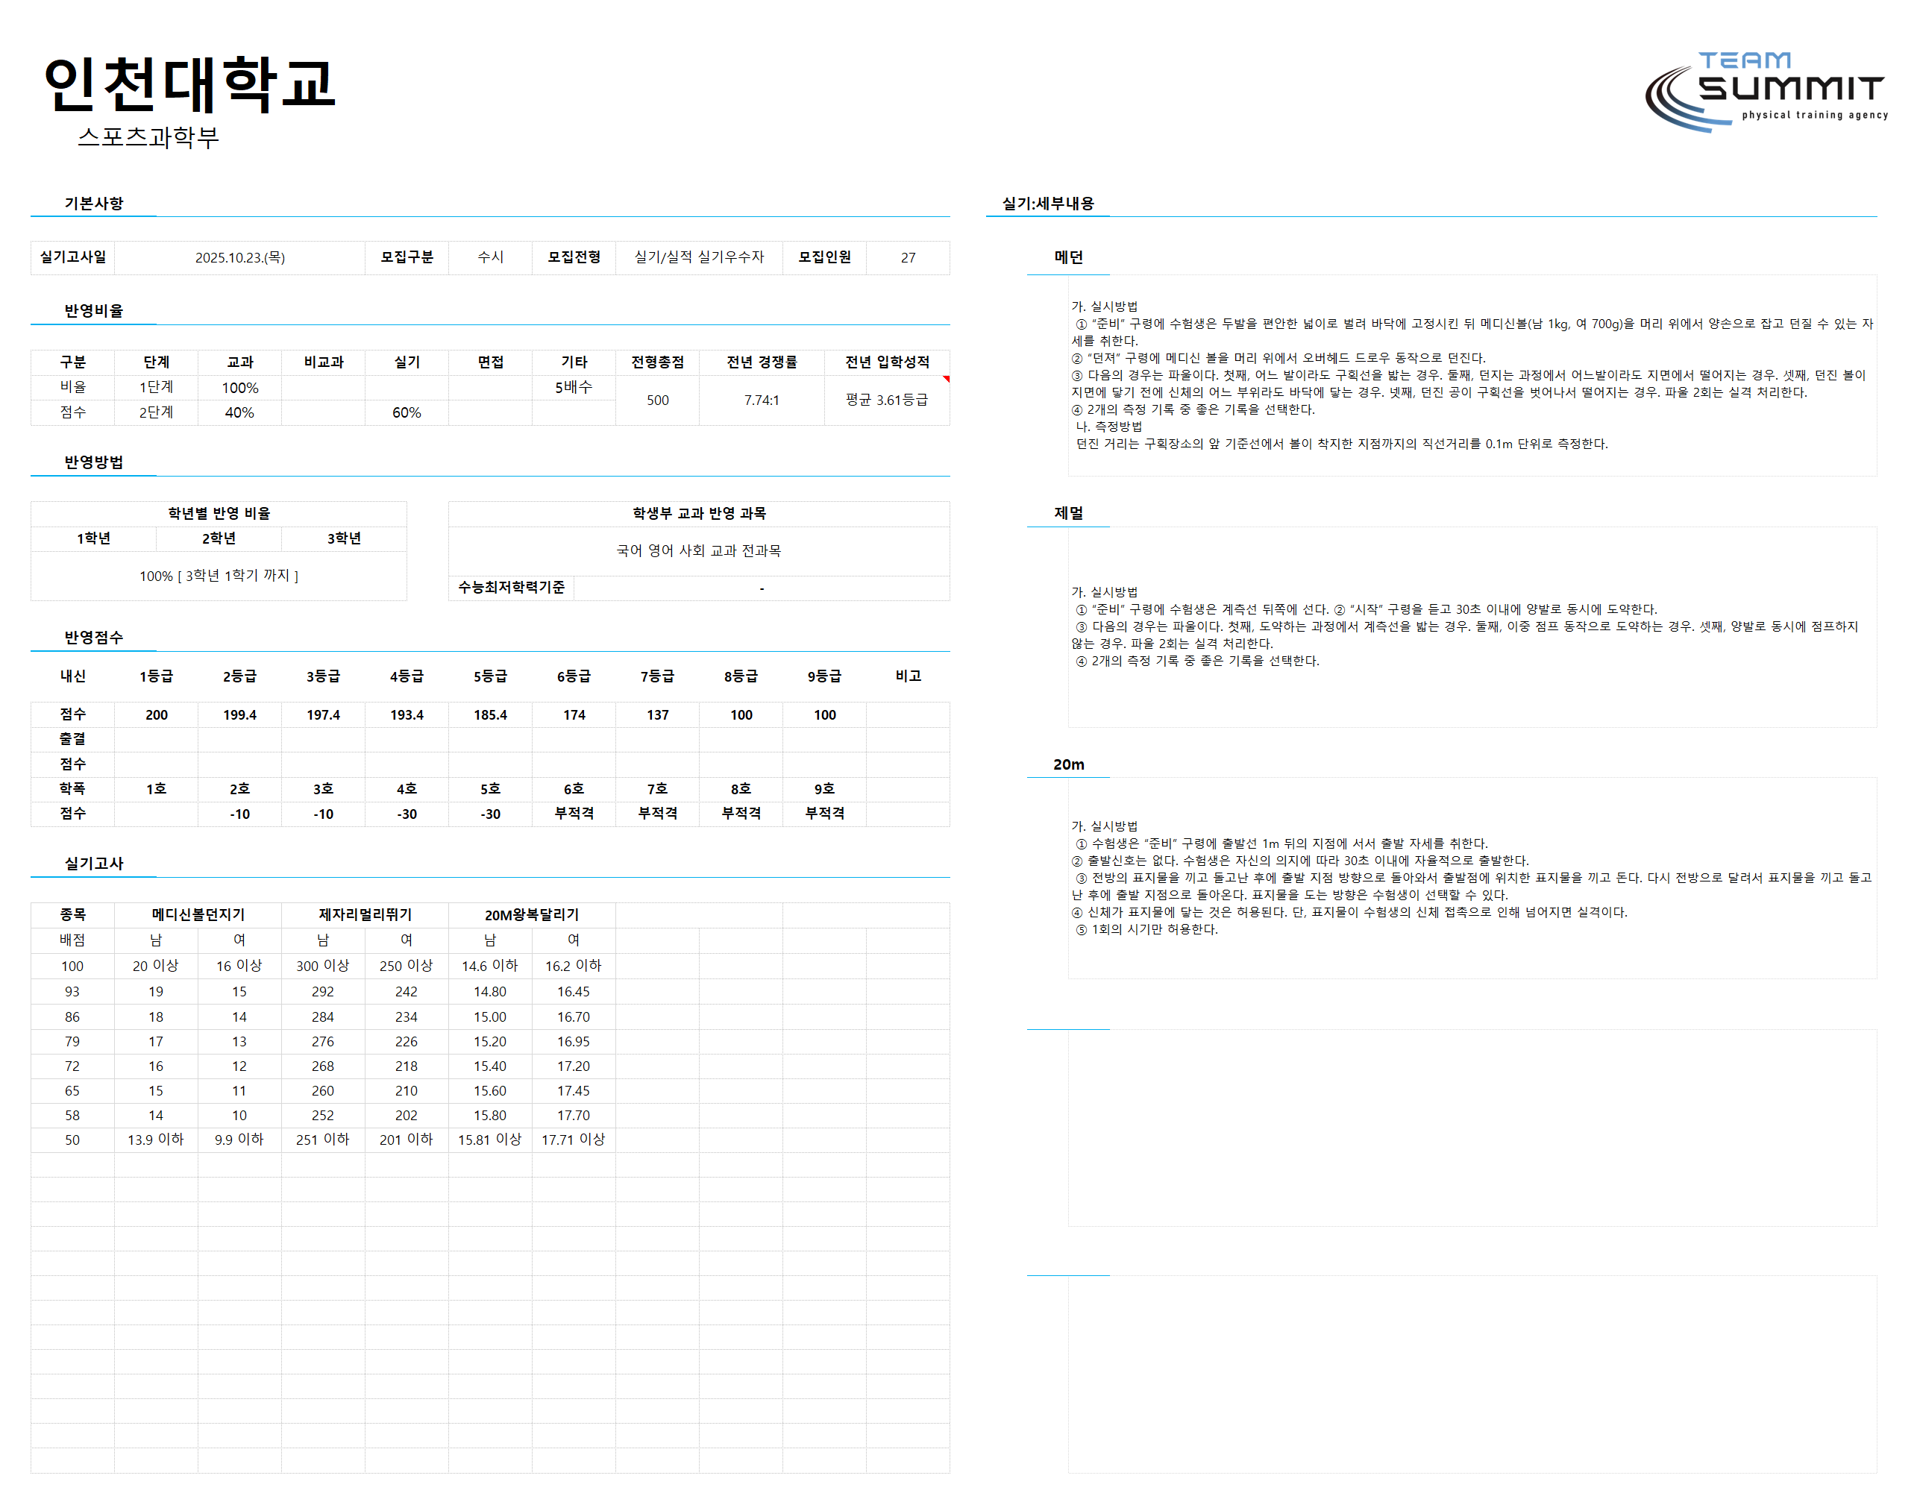Select the 제자리멀리뛰기 event header
The image size is (1917, 1499).
point(365,915)
